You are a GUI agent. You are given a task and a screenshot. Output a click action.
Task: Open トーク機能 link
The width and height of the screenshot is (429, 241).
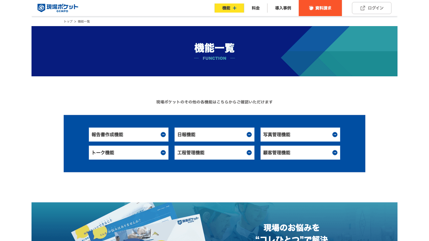click(x=129, y=153)
